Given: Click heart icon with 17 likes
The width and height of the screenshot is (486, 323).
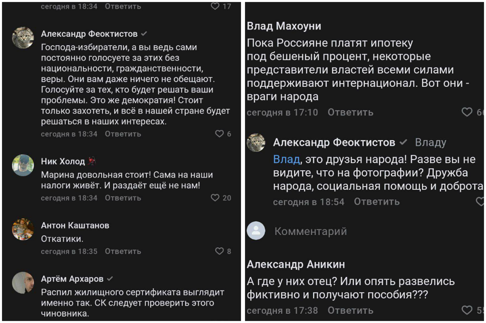Looking at the screenshot, I should click(215, 6).
